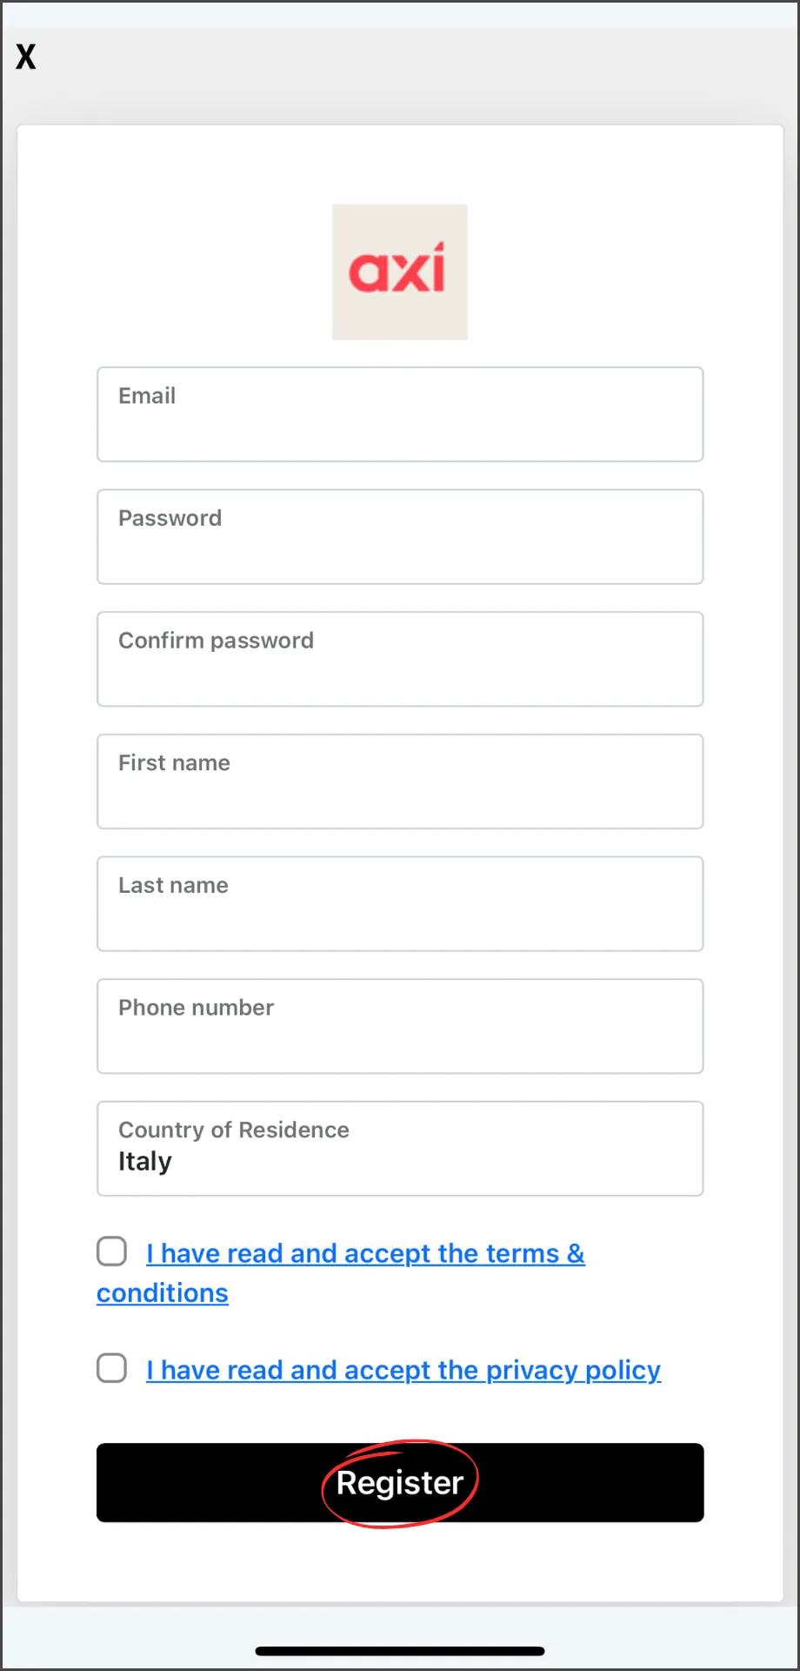Check the terms & conditions checkbox
The image size is (800, 1671).
(111, 1252)
